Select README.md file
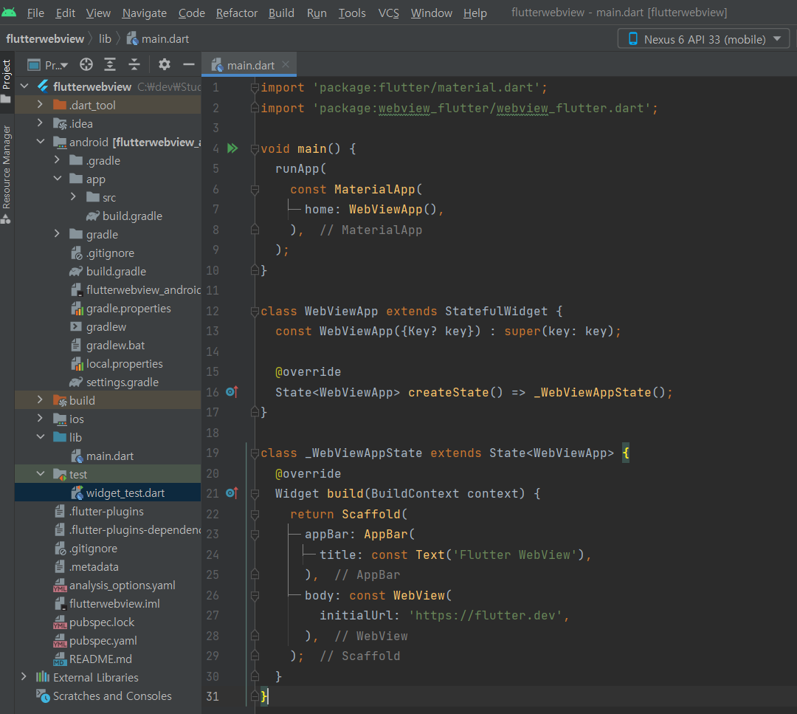Viewport: 797px width, 714px height. pyautogui.click(x=92, y=659)
